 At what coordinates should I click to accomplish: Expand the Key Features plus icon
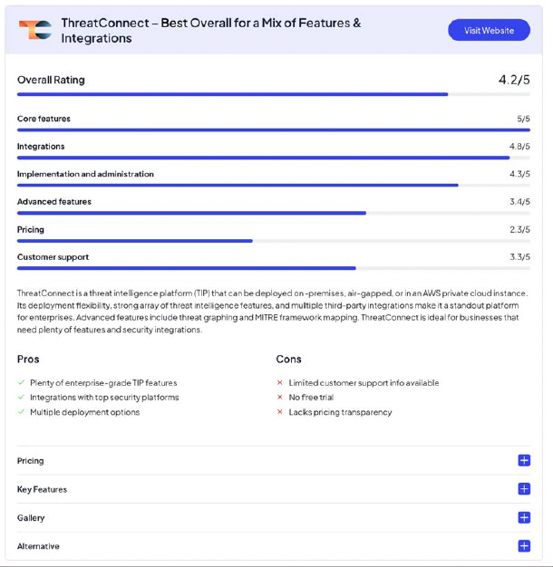click(524, 489)
